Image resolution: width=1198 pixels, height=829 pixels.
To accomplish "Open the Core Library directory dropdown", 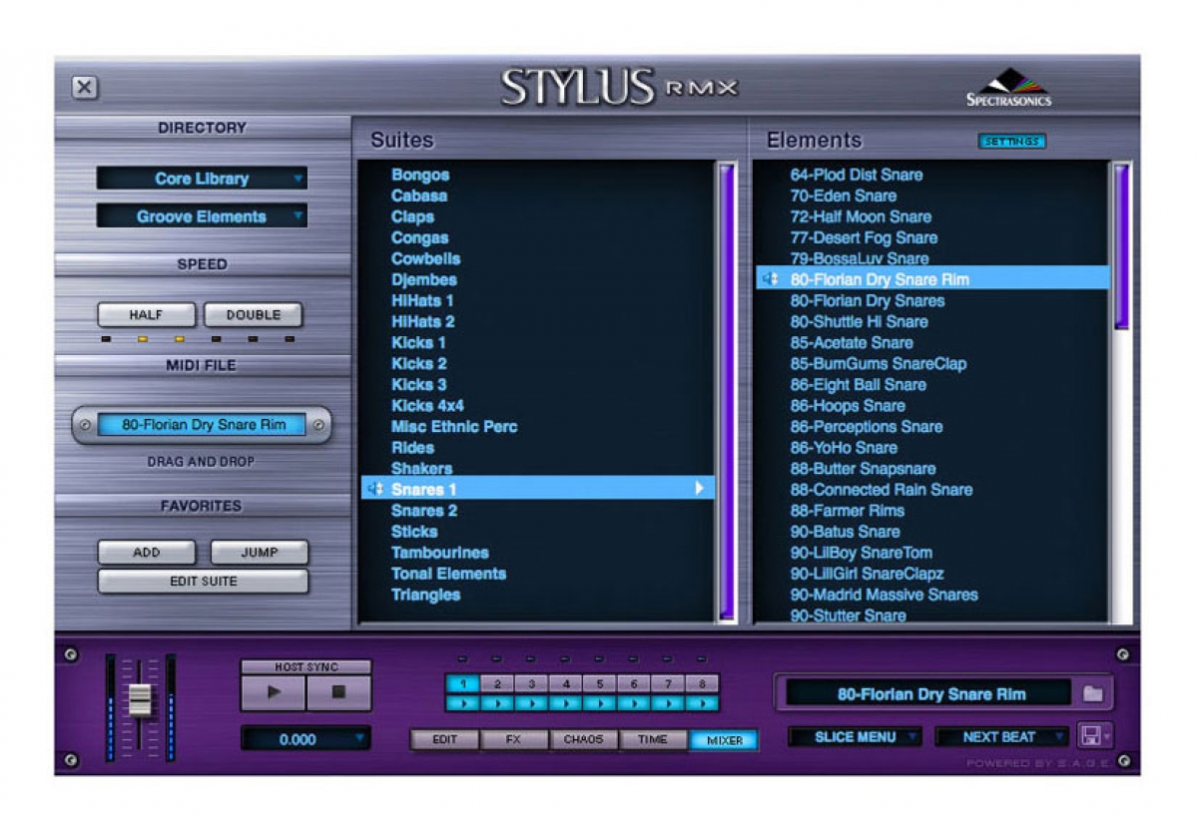I will (x=202, y=179).
